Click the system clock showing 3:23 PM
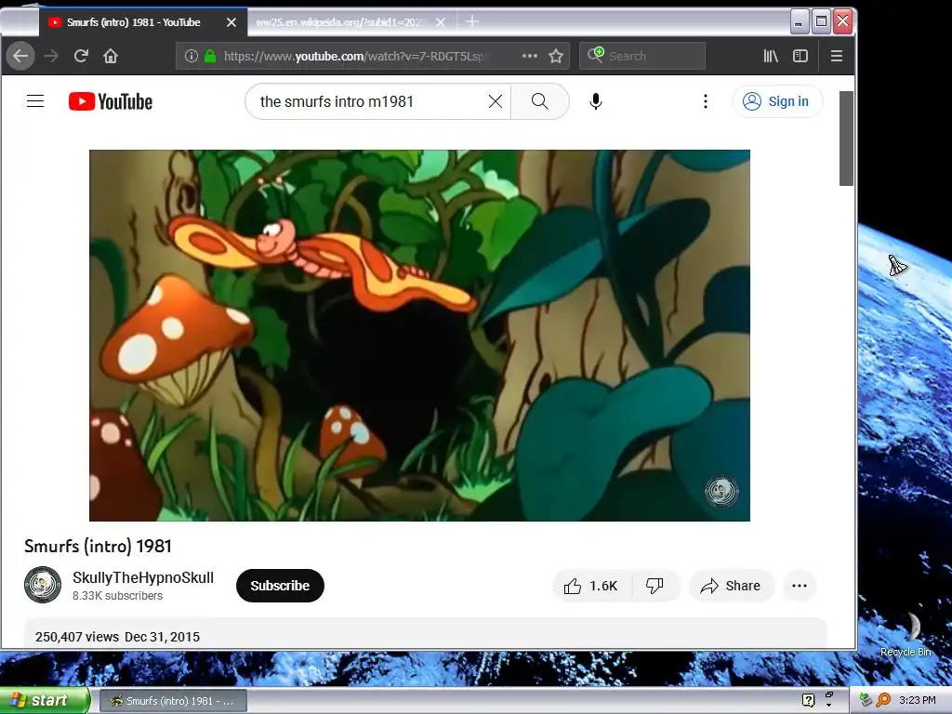This screenshot has width=952, height=714. pos(917,700)
